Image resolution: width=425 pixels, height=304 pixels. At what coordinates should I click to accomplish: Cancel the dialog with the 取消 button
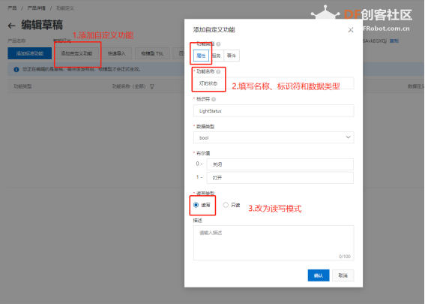343,275
